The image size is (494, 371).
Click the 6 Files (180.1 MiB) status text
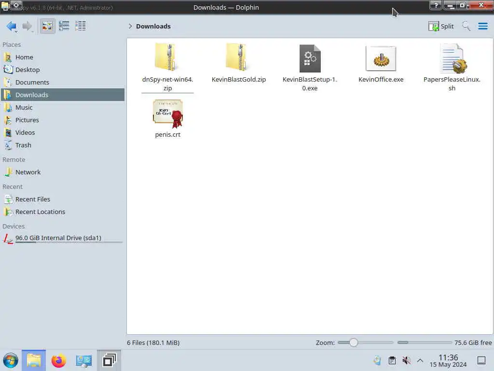click(153, 343)
